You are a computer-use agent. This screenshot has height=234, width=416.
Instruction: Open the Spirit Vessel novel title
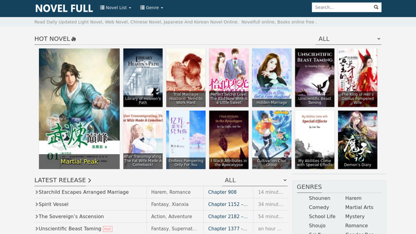point(54,204)
